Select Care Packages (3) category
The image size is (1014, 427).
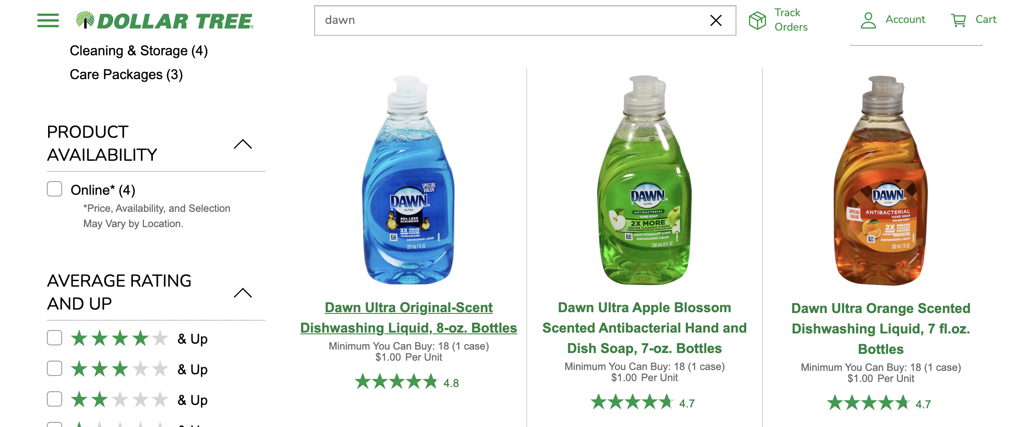[x=126, y=74]
